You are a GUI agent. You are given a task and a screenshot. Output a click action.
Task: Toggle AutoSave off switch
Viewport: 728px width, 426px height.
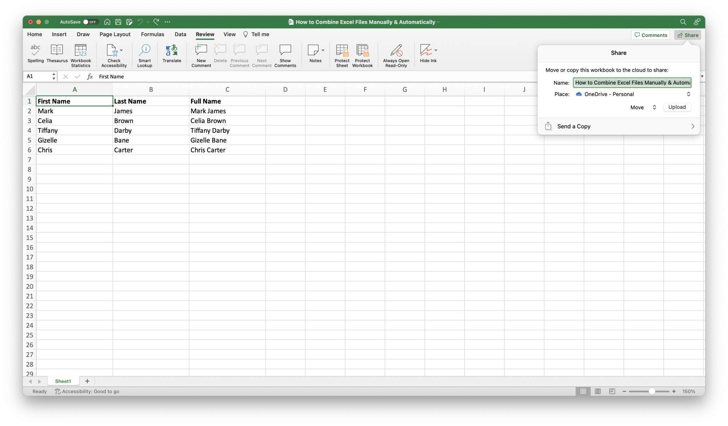pyautogui.click(x=91, y=22)
